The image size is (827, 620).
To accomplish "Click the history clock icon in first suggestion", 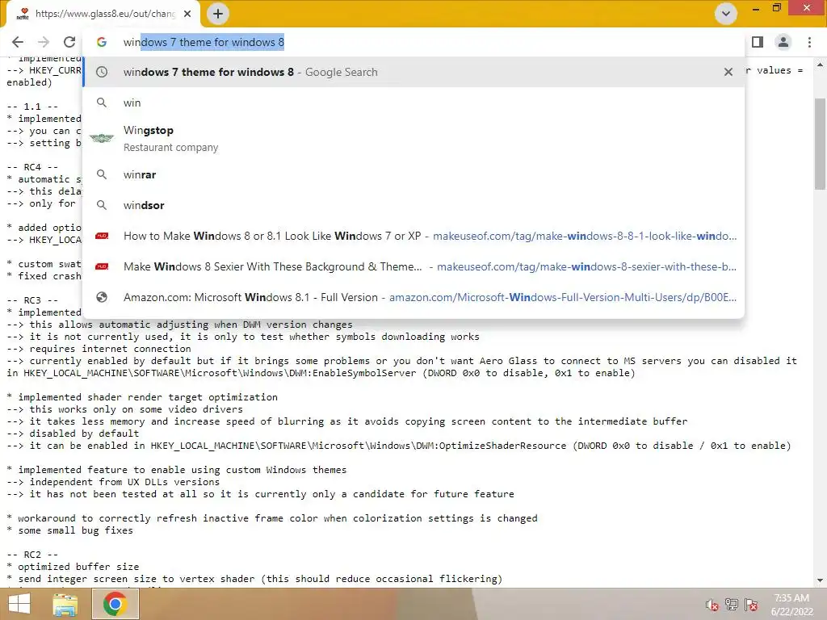I will [102, 72].
